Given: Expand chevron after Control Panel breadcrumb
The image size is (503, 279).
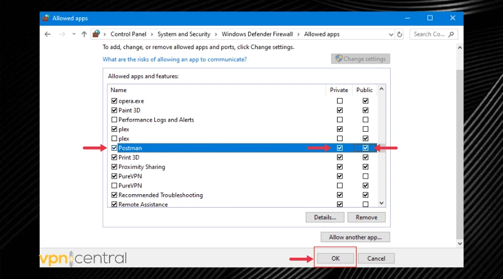Looking at the screenshot, I should click(151, 34).
